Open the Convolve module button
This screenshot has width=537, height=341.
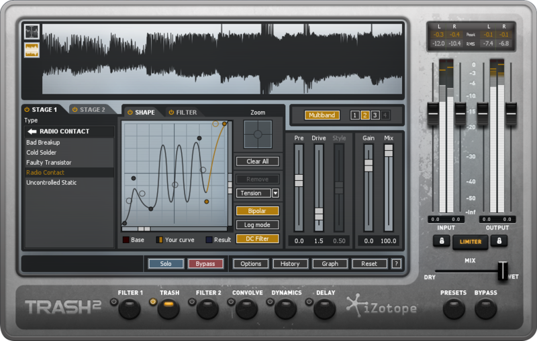click(x=247, y=309)
